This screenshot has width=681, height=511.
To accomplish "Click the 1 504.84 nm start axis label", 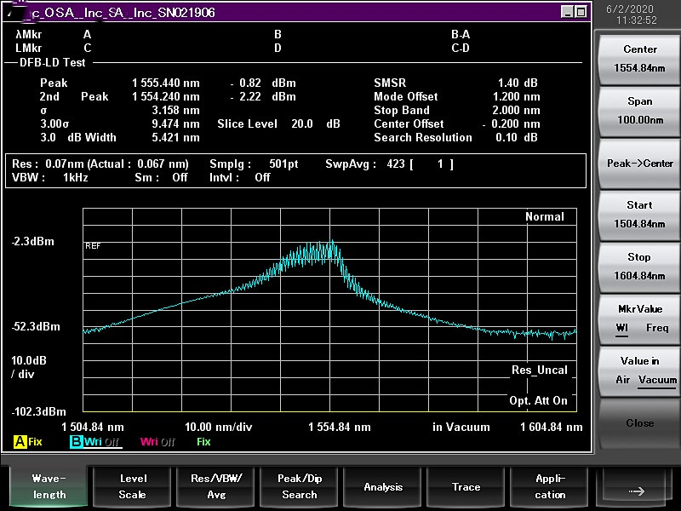I will pos(93,428).
